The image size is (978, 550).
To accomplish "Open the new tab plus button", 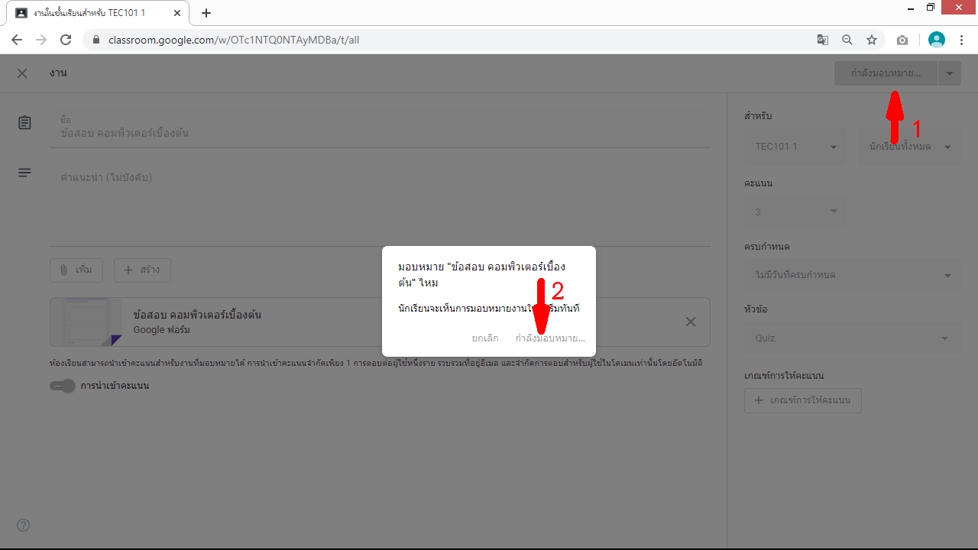I will [206, 13].
